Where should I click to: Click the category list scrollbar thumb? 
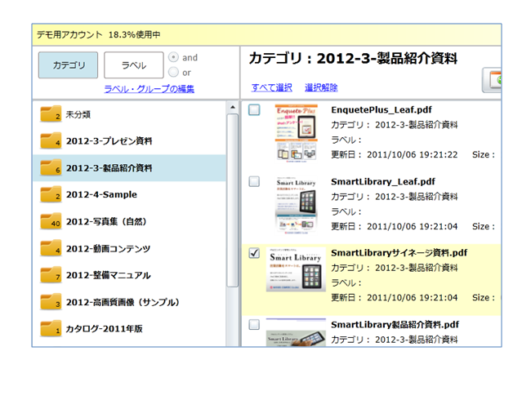point(233,200)
